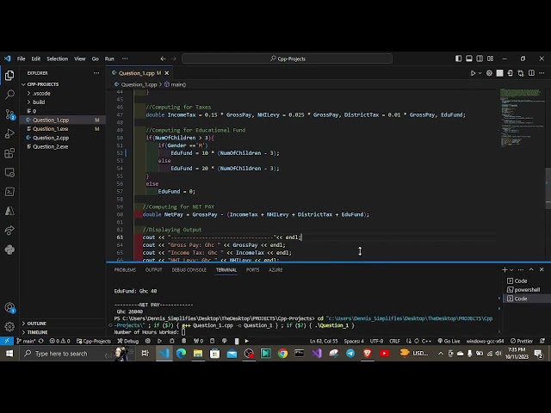Open Google Chrome from the taskbar
This screenshot has width=551, height=413.
pos(282,354)
